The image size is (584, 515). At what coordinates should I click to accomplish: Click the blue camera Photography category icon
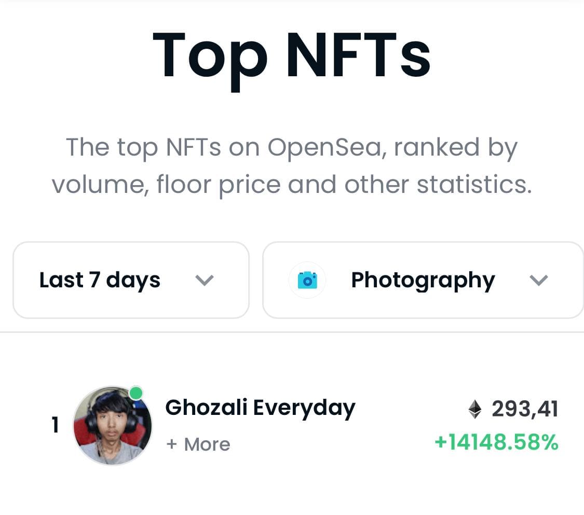(307, 280)
